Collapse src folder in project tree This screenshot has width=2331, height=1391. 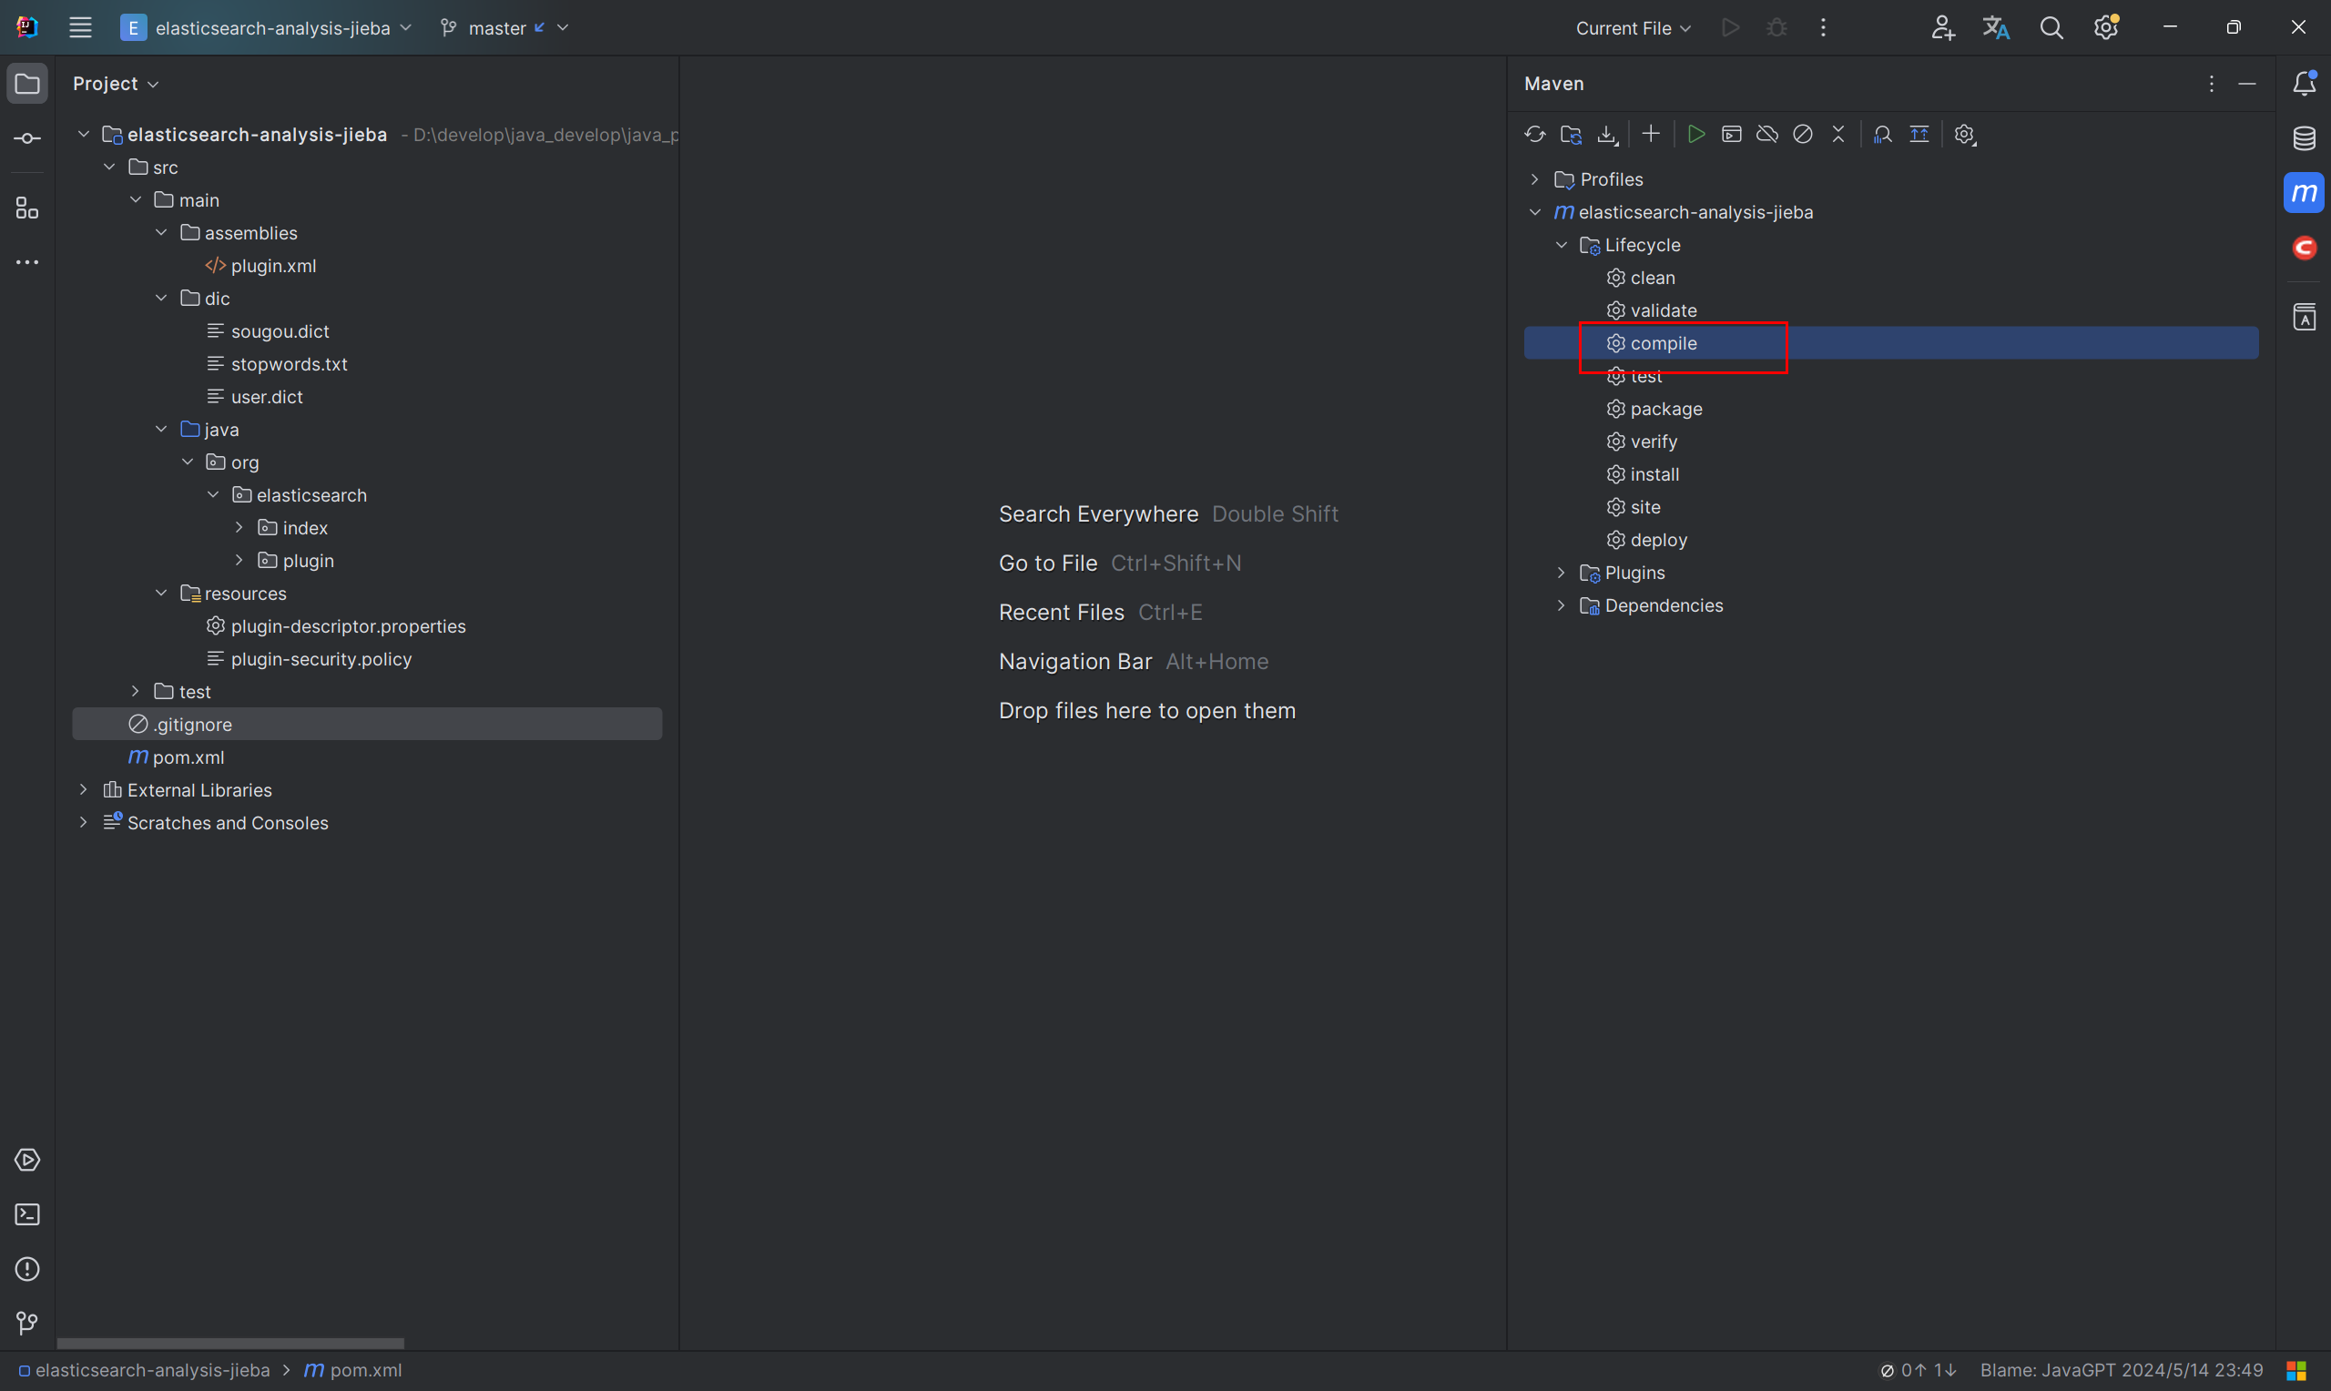pyautogui.click(x=109, y=167)
